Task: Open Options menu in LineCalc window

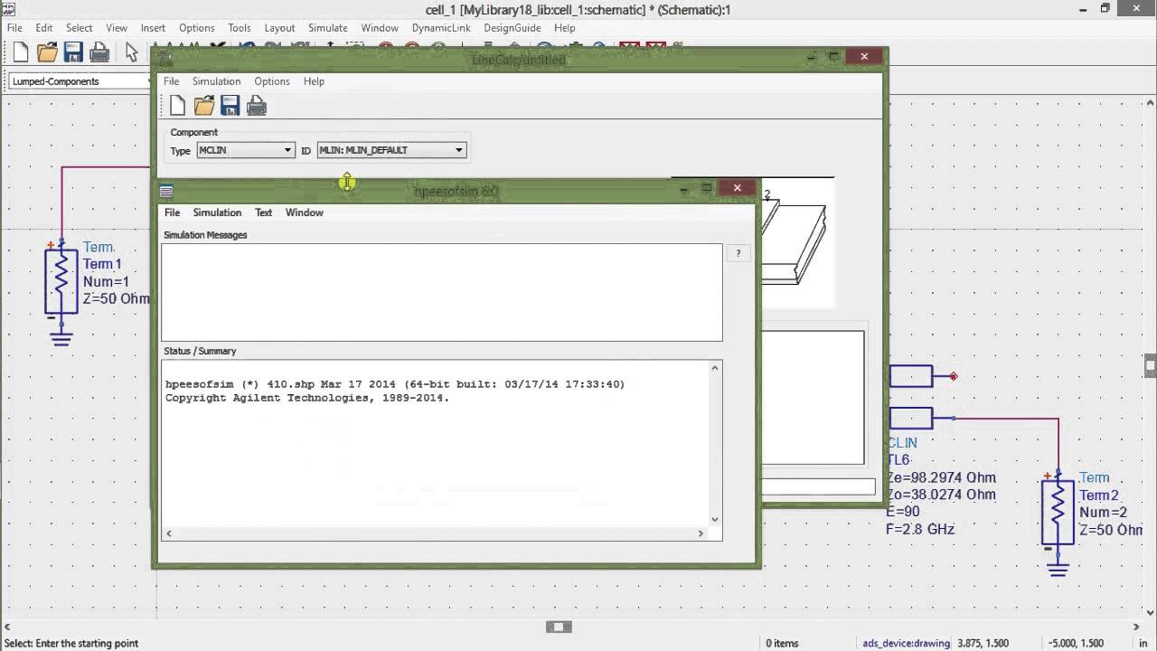Action: (x=272, y=81)
